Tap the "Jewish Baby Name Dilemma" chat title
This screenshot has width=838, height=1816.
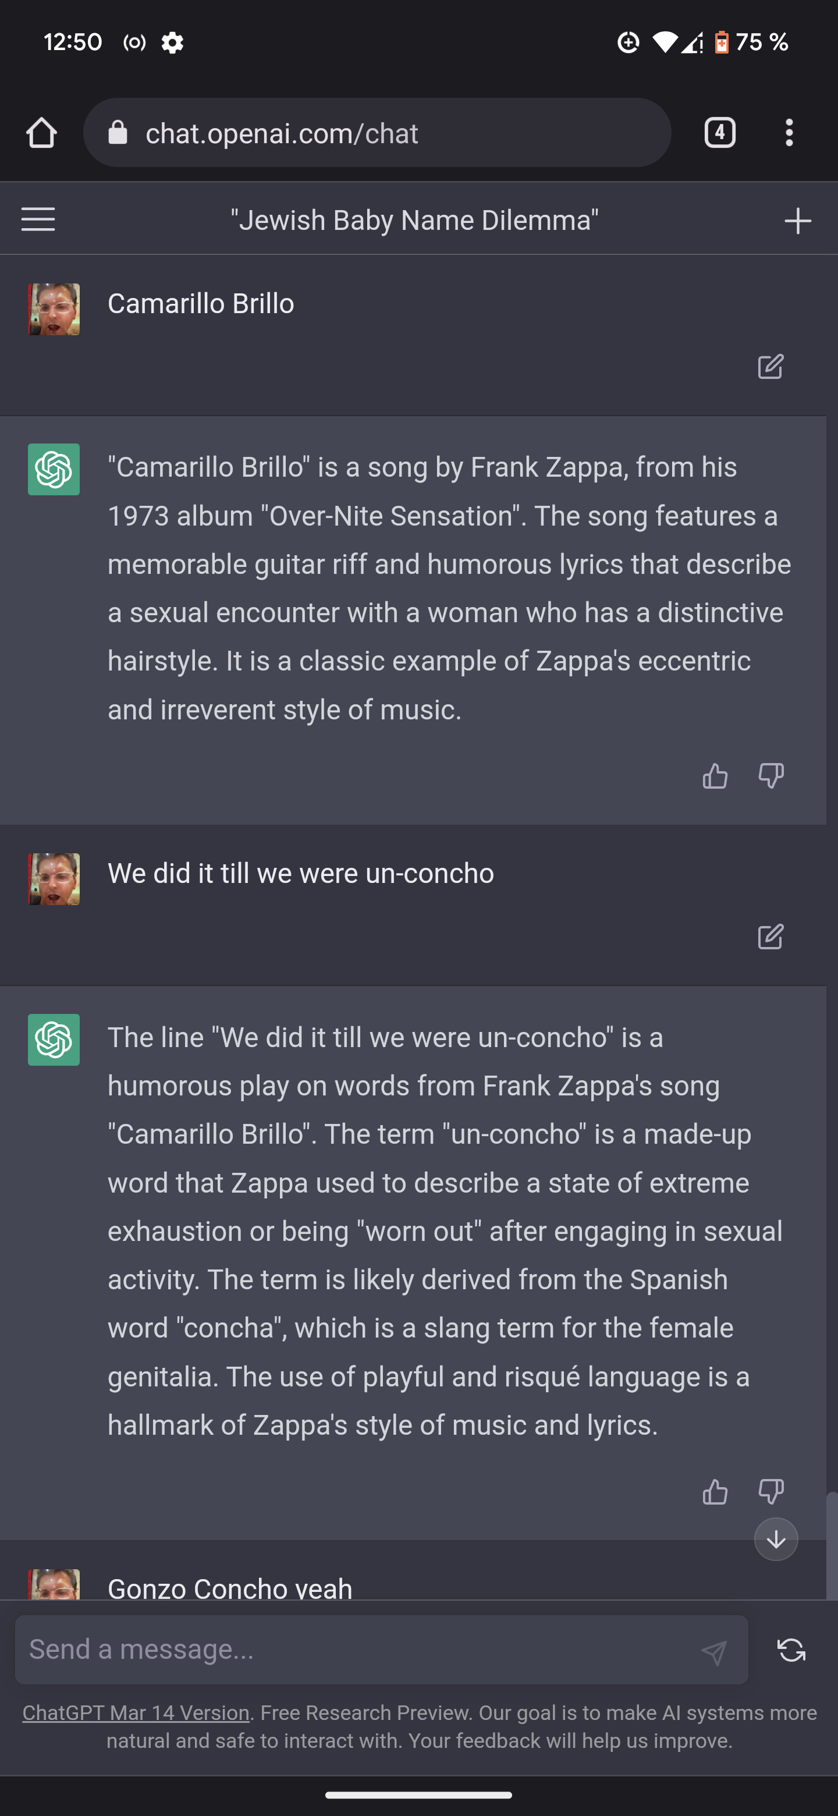[x=414, y=220]
